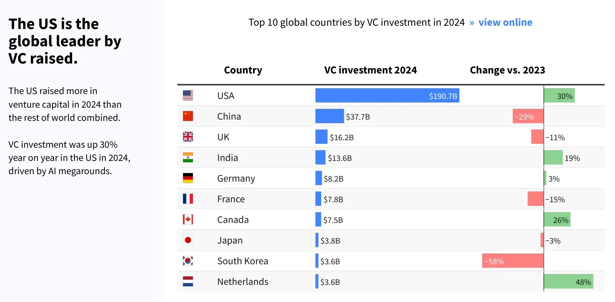This screenshot has height=302, width=615.
Task: Open the view online link
Action: (x=505, y=22)
